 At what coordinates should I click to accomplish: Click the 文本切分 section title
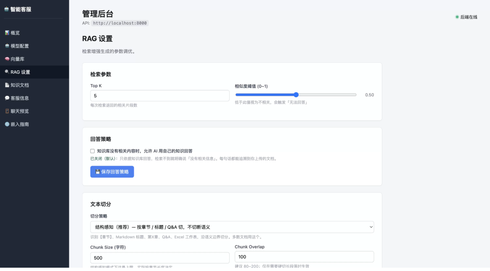(x=100, y=204)
